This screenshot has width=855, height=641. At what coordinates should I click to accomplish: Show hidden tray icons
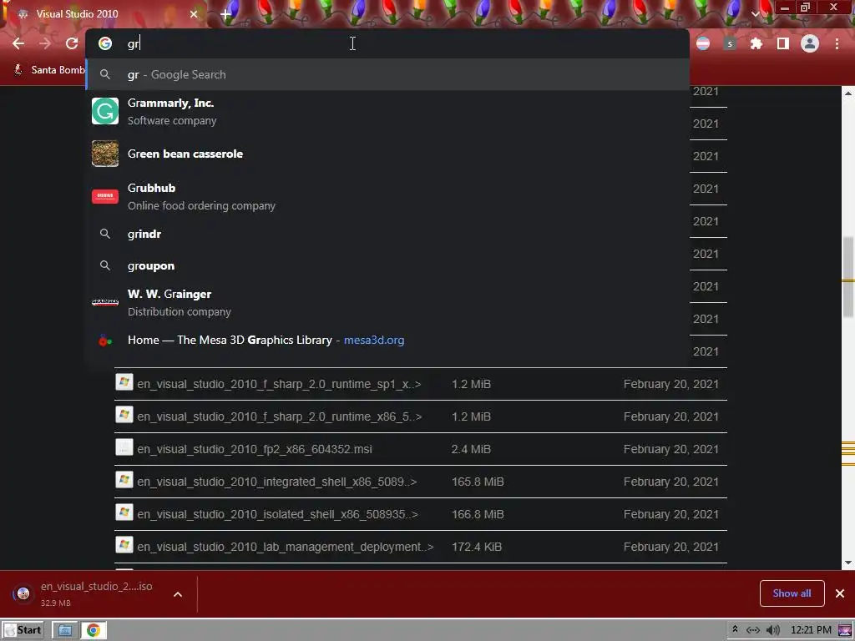735,629
